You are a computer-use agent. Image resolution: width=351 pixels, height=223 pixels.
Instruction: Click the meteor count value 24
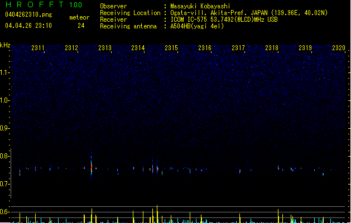coord(81,26)
